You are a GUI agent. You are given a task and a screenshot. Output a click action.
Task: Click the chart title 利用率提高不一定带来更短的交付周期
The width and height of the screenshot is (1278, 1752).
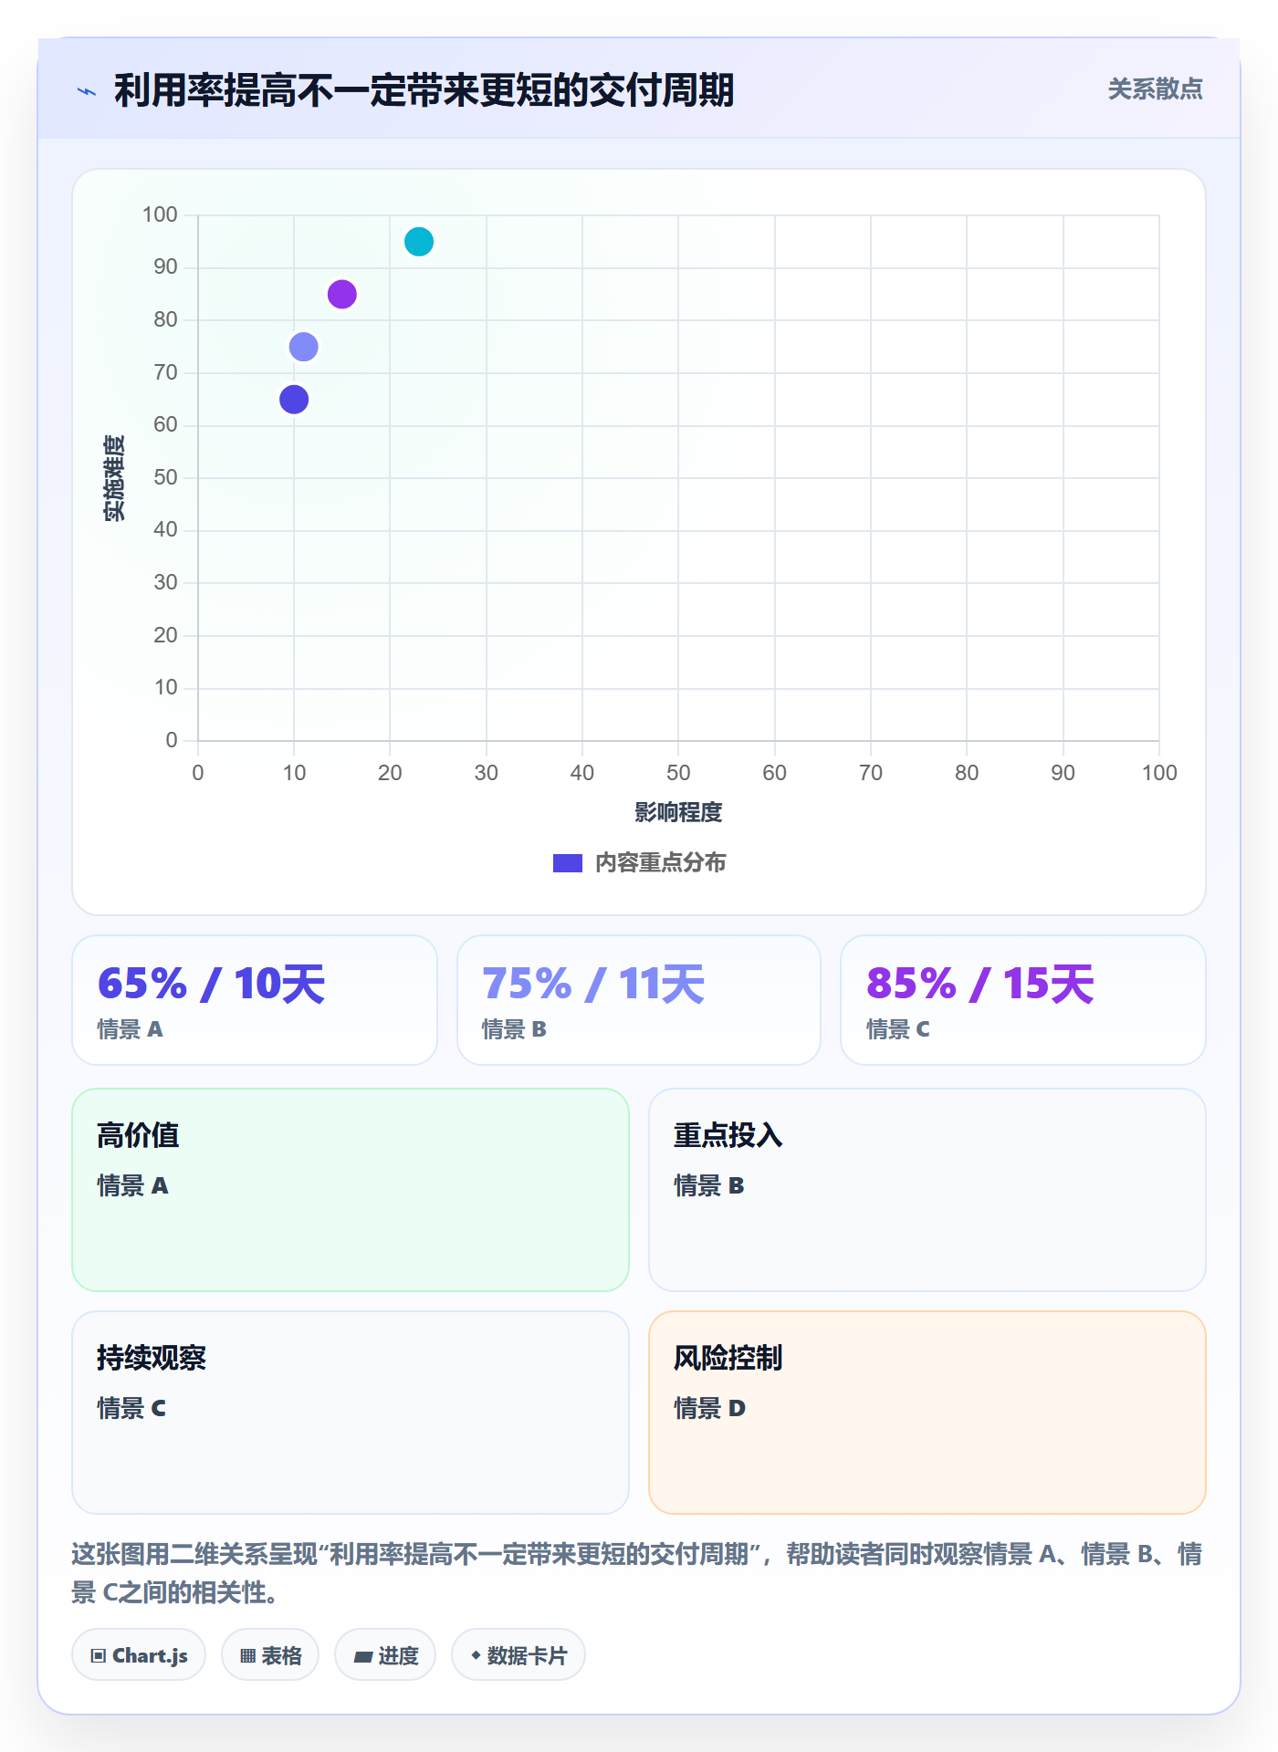coord(424,90)
